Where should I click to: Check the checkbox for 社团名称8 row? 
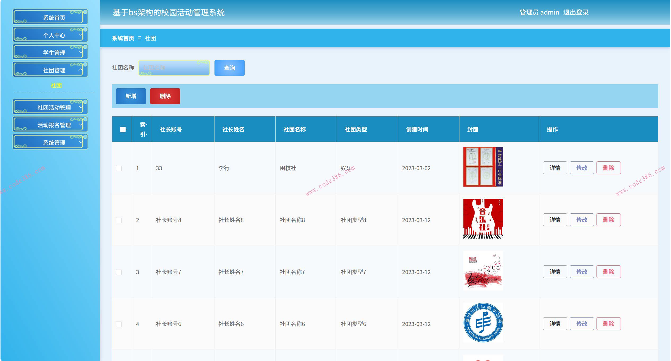[x=119, y=220]
